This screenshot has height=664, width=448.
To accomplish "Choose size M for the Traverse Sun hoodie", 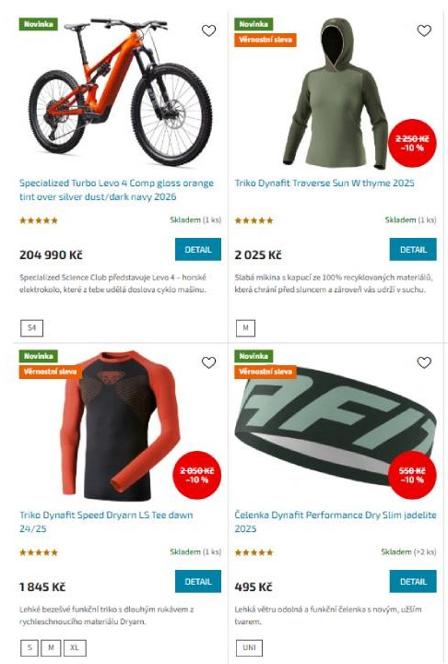I will (x=245, y=327).
